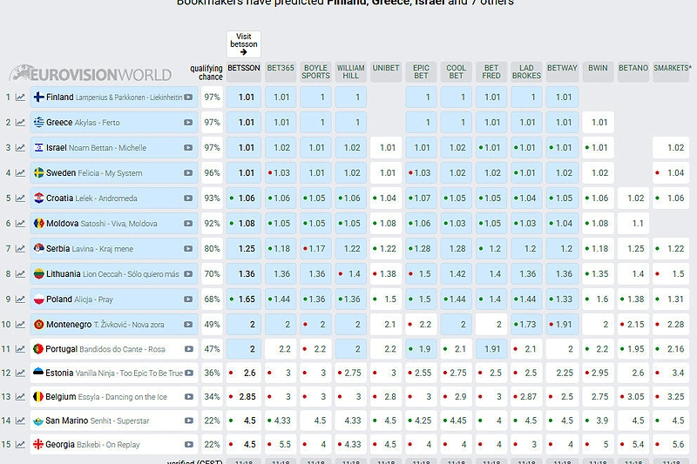The image size is (697, 464).
Task: Open Croatia's odds history chart icon
Action: point(20,198)
